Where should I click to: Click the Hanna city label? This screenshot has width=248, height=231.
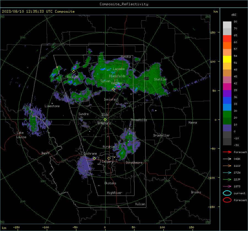click(193, 123)
